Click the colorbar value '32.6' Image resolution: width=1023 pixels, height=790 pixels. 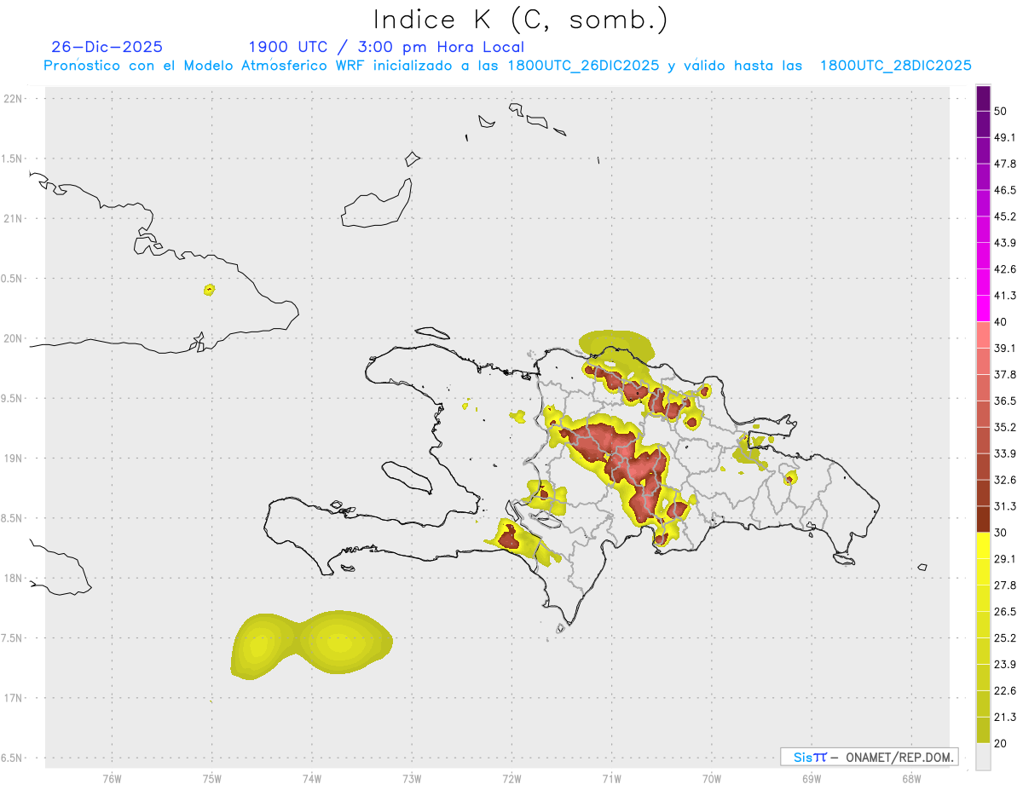click(1005, 480)
